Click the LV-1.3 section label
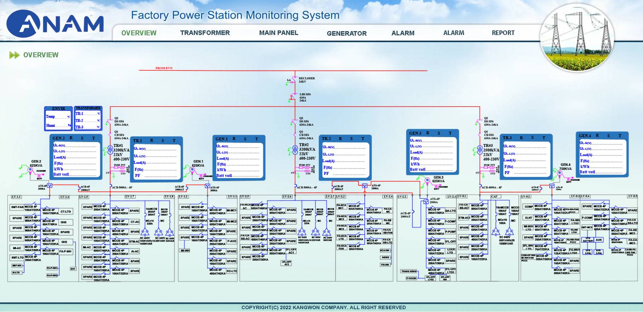Screen dimensions: 643x312 (16, 197)
